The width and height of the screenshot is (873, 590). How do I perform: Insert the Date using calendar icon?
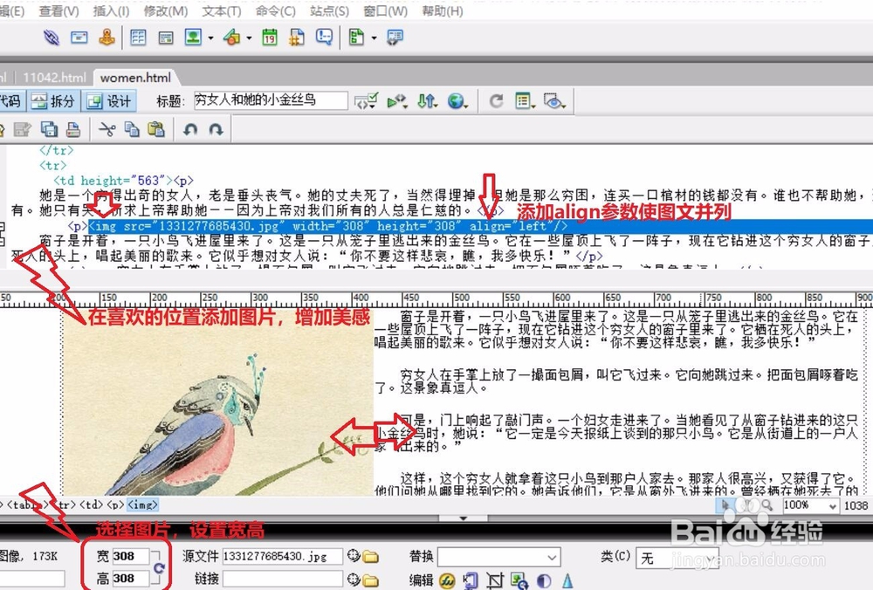coord(270,38)
